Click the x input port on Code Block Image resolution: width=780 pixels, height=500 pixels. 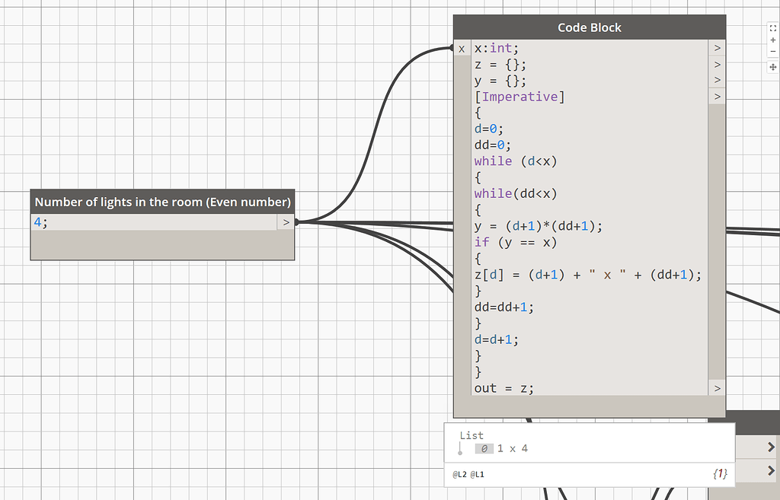point(462,47)
